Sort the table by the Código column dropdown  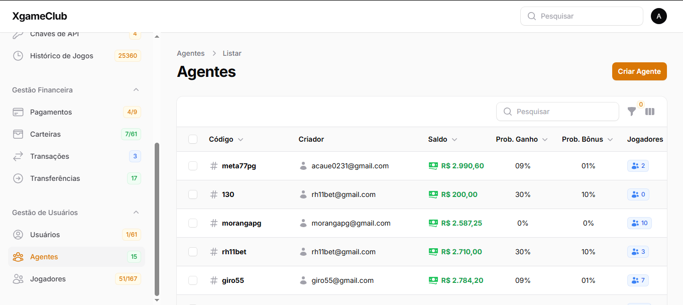pos(241,139)
